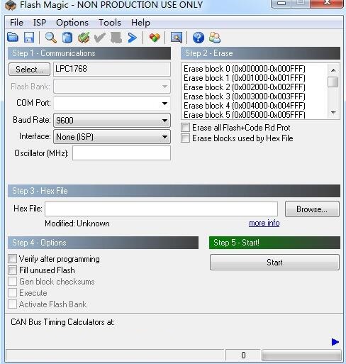The height and width of the screenshot is (364, 346).
Task: Click the colored hearts toolbar icon
Action: click(155, 38)
